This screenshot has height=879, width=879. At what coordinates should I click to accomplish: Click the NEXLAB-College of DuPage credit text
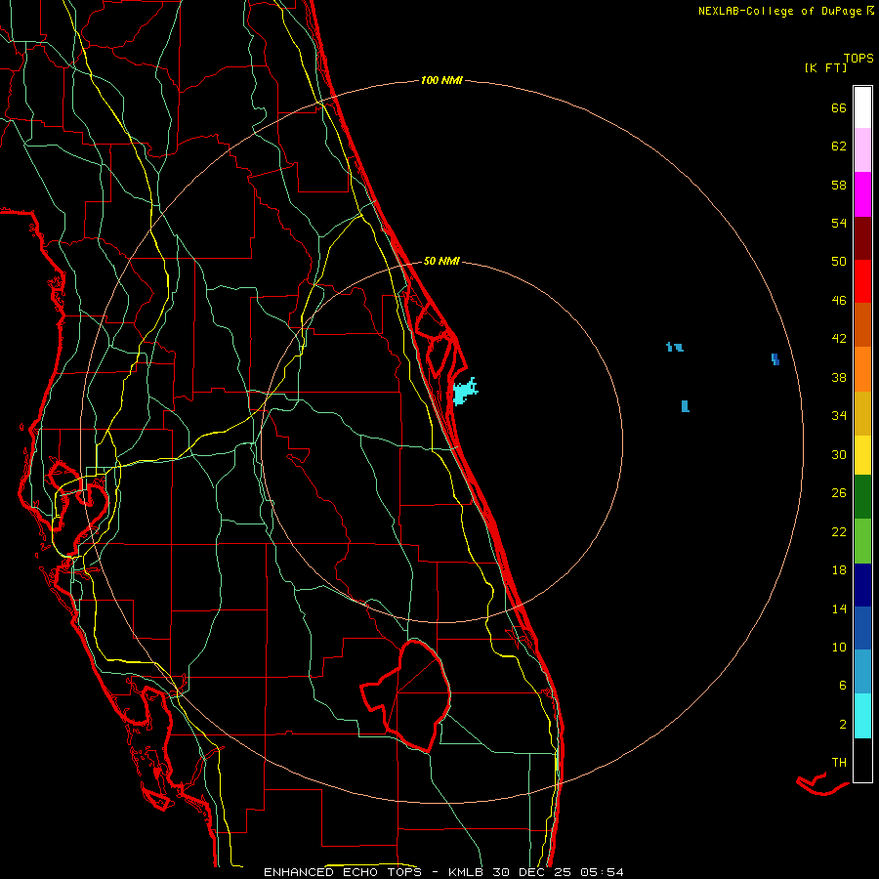(x=781, y=11)
